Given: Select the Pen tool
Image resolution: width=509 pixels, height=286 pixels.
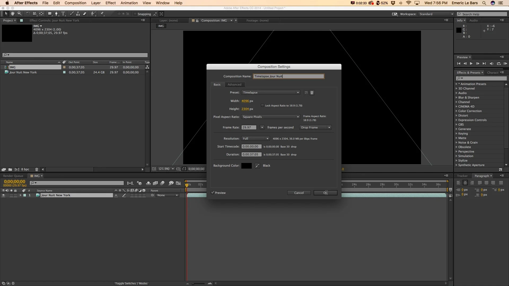Looking at the screenshot, I should [56, 14].
